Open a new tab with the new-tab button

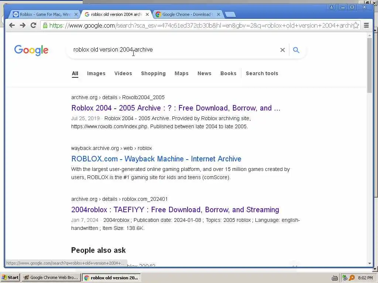point(230,14)
